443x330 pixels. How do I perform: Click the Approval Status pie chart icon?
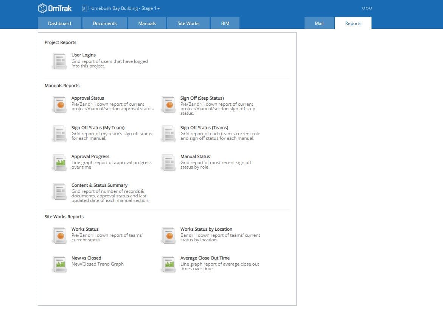coord(59,104)
